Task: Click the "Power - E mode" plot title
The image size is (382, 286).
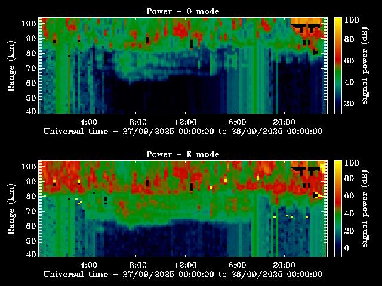Action: [183, 154]
